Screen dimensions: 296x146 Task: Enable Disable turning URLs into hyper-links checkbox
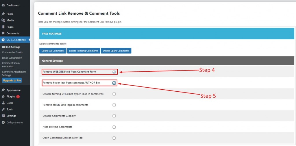tap(114, 94)
